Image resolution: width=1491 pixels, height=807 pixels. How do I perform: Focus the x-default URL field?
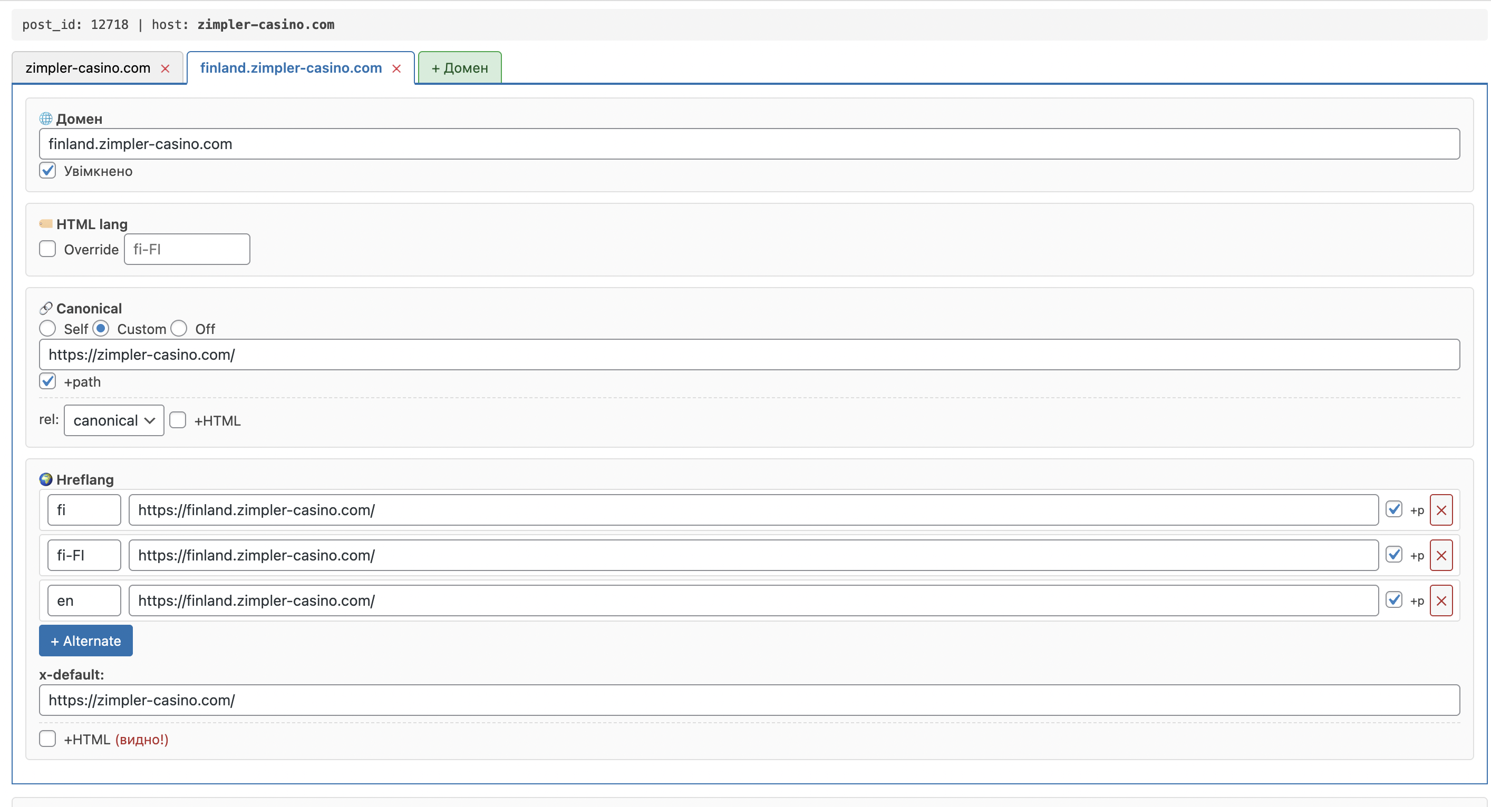pyautogui.click(x=750, y=701)
